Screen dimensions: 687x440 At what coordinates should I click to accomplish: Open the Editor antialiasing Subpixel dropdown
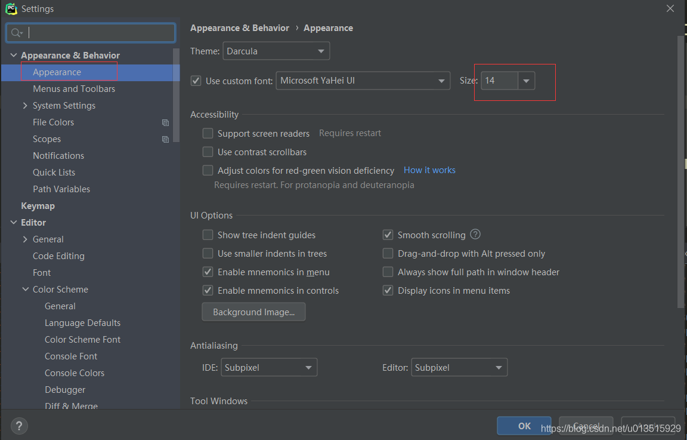pyautogui.click(x=459, y=368)
